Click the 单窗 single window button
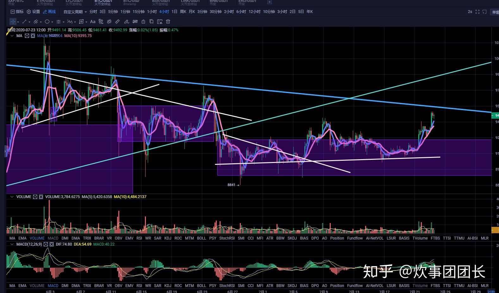This screenshot has height=293, width=499. pos(495,12)
